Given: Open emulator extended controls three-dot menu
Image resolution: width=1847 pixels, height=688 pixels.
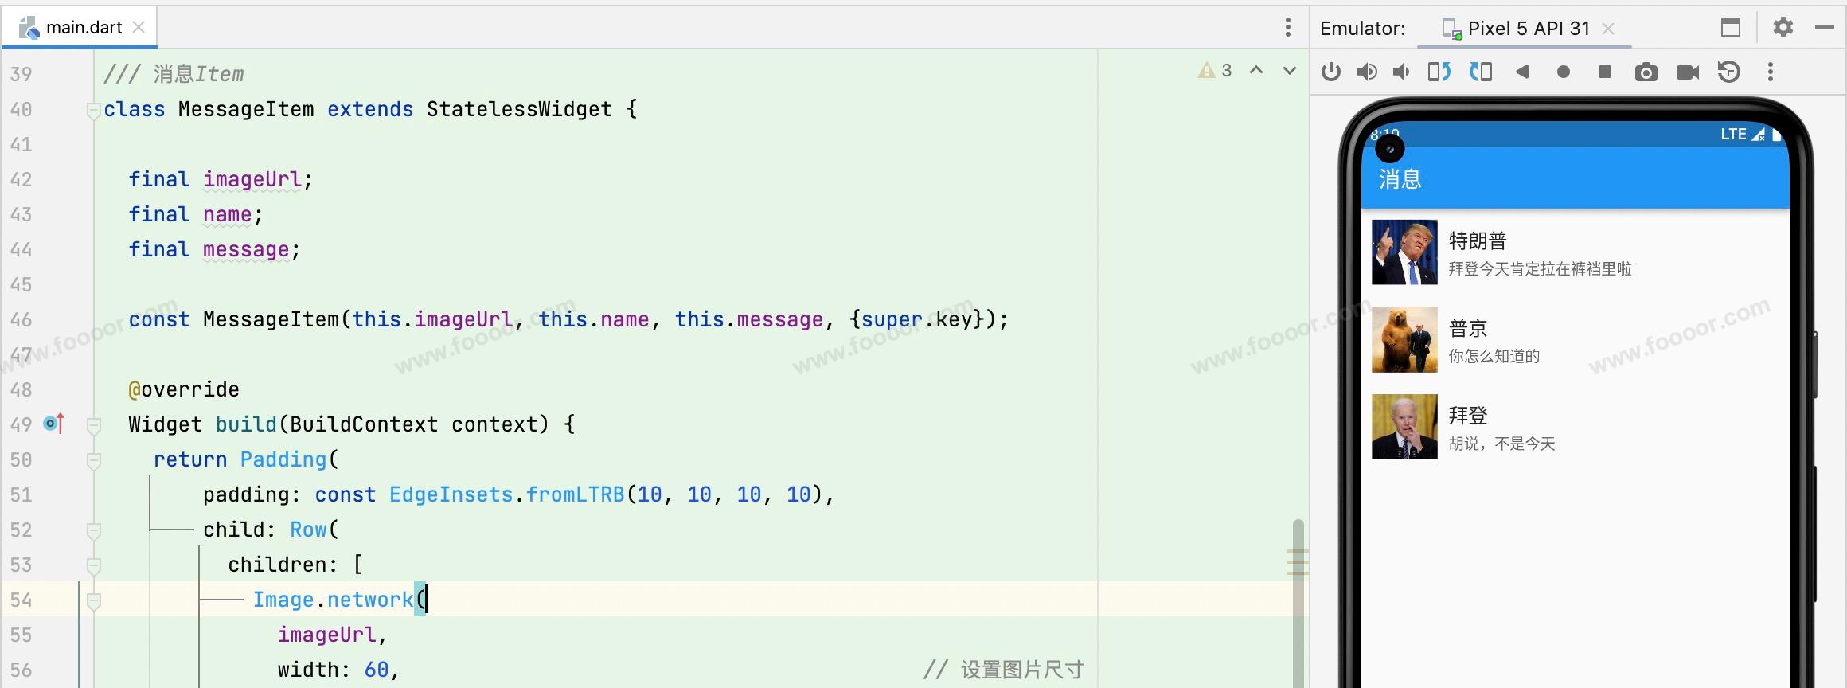Looking at the screenshot, I should point(1771,72).
